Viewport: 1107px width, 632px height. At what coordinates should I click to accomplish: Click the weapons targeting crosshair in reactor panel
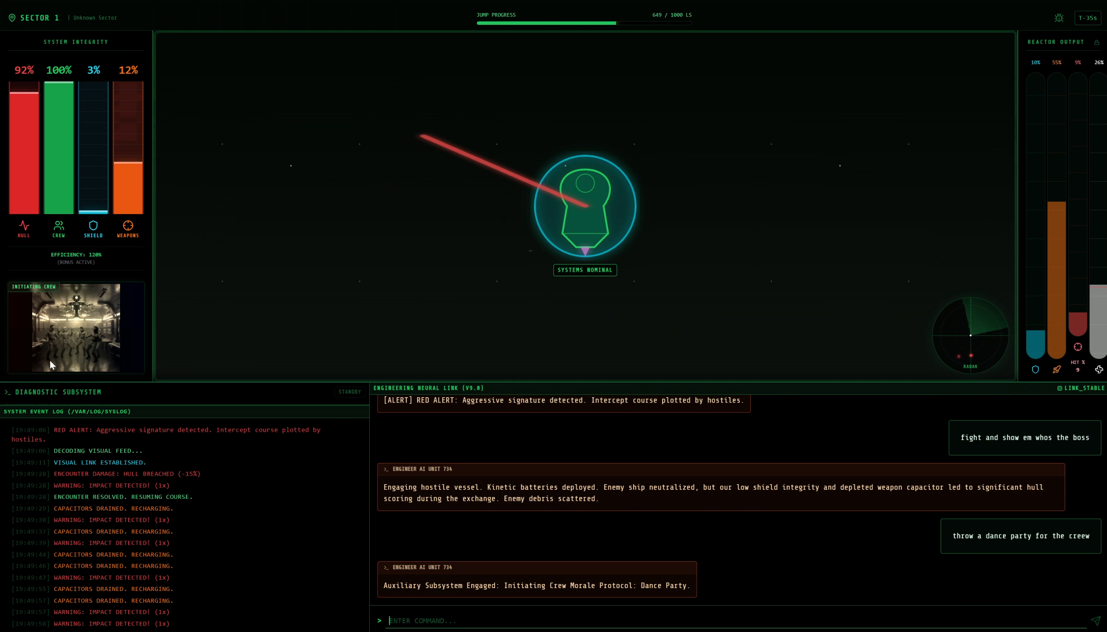[1078, 347]
